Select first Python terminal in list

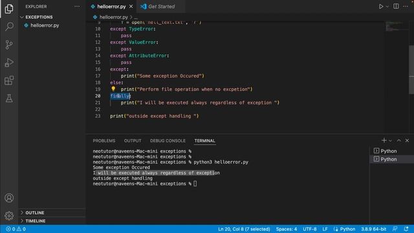tap(391, 151)
